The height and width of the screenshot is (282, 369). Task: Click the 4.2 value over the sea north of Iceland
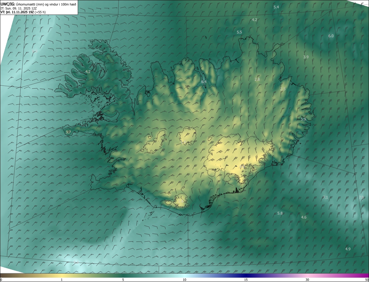click(x=255, y=20)
